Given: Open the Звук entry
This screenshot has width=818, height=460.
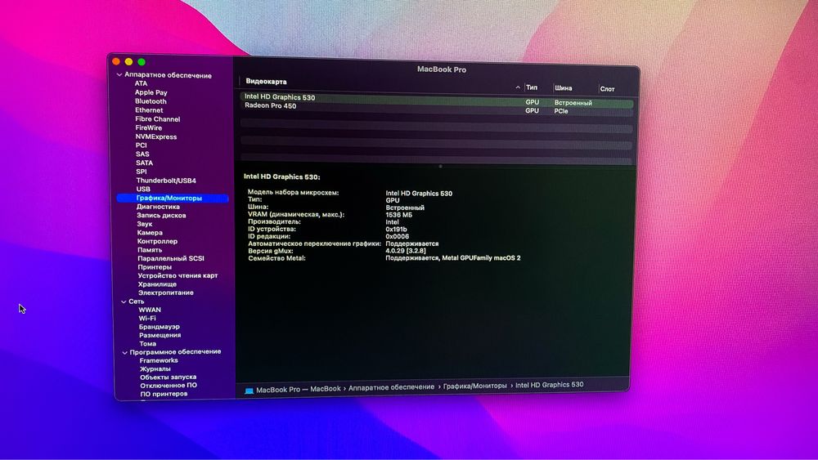Looking at the screenshot, I should (x=145, y=224).
